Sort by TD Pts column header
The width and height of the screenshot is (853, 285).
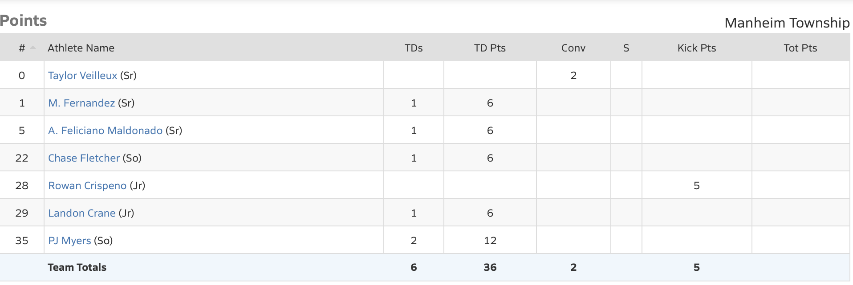pos(490,48)
